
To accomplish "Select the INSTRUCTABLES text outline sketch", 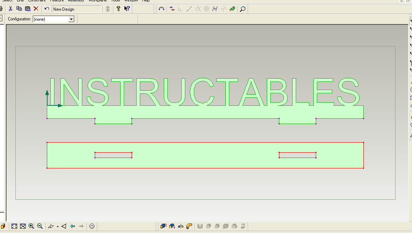I will click(205, 92).
